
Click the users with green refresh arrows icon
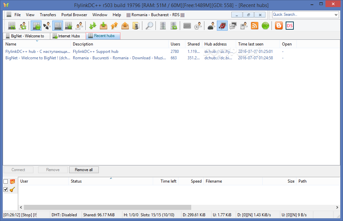(x=23, y=26)
